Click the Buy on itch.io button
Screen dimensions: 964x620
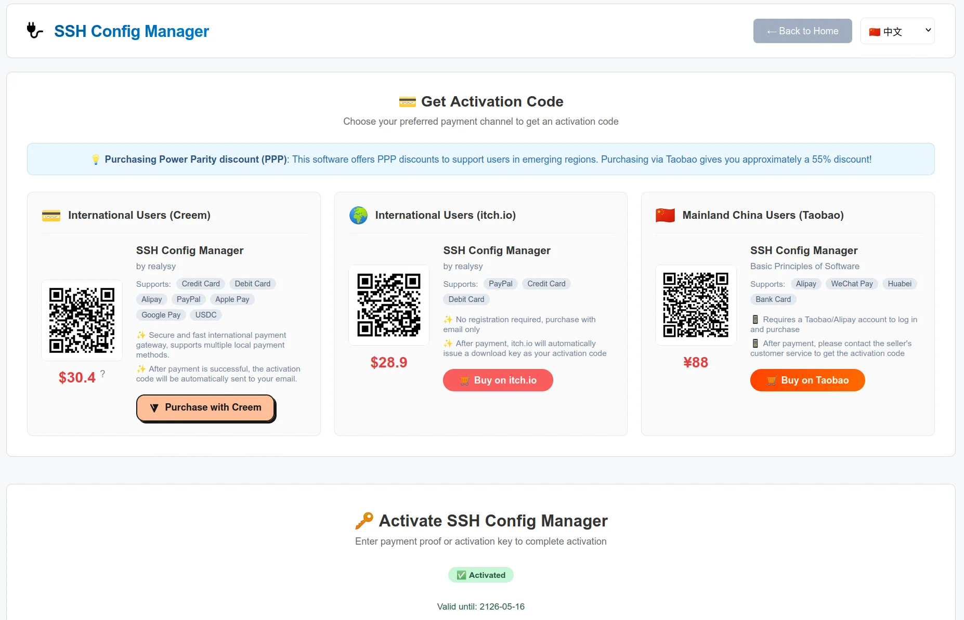click(x=498, y=380)
